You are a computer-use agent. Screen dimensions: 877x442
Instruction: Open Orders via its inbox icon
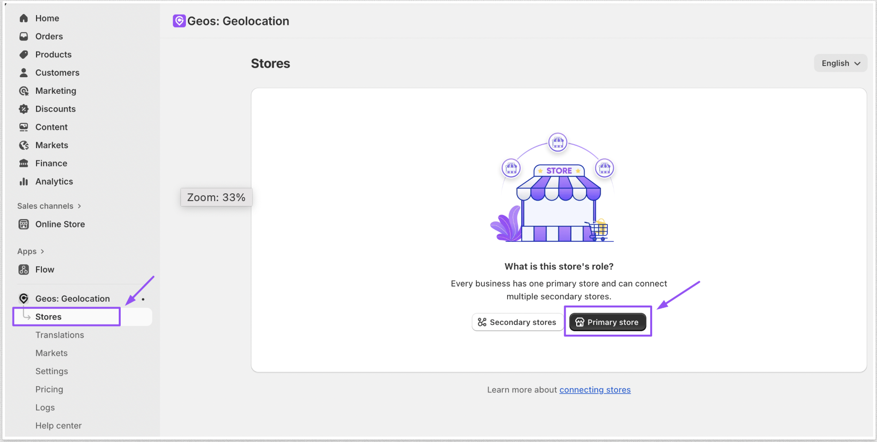click(x=23, y=36)
